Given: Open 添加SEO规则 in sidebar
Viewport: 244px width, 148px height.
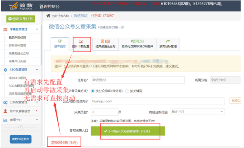Looking at the screenshot, I should 17,78.
